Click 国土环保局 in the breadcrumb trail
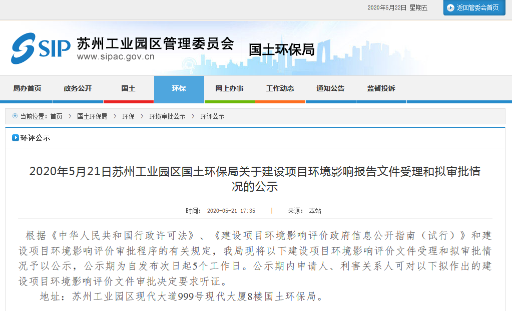This screenshot has width=512, height=311. (x=92, y=116)
